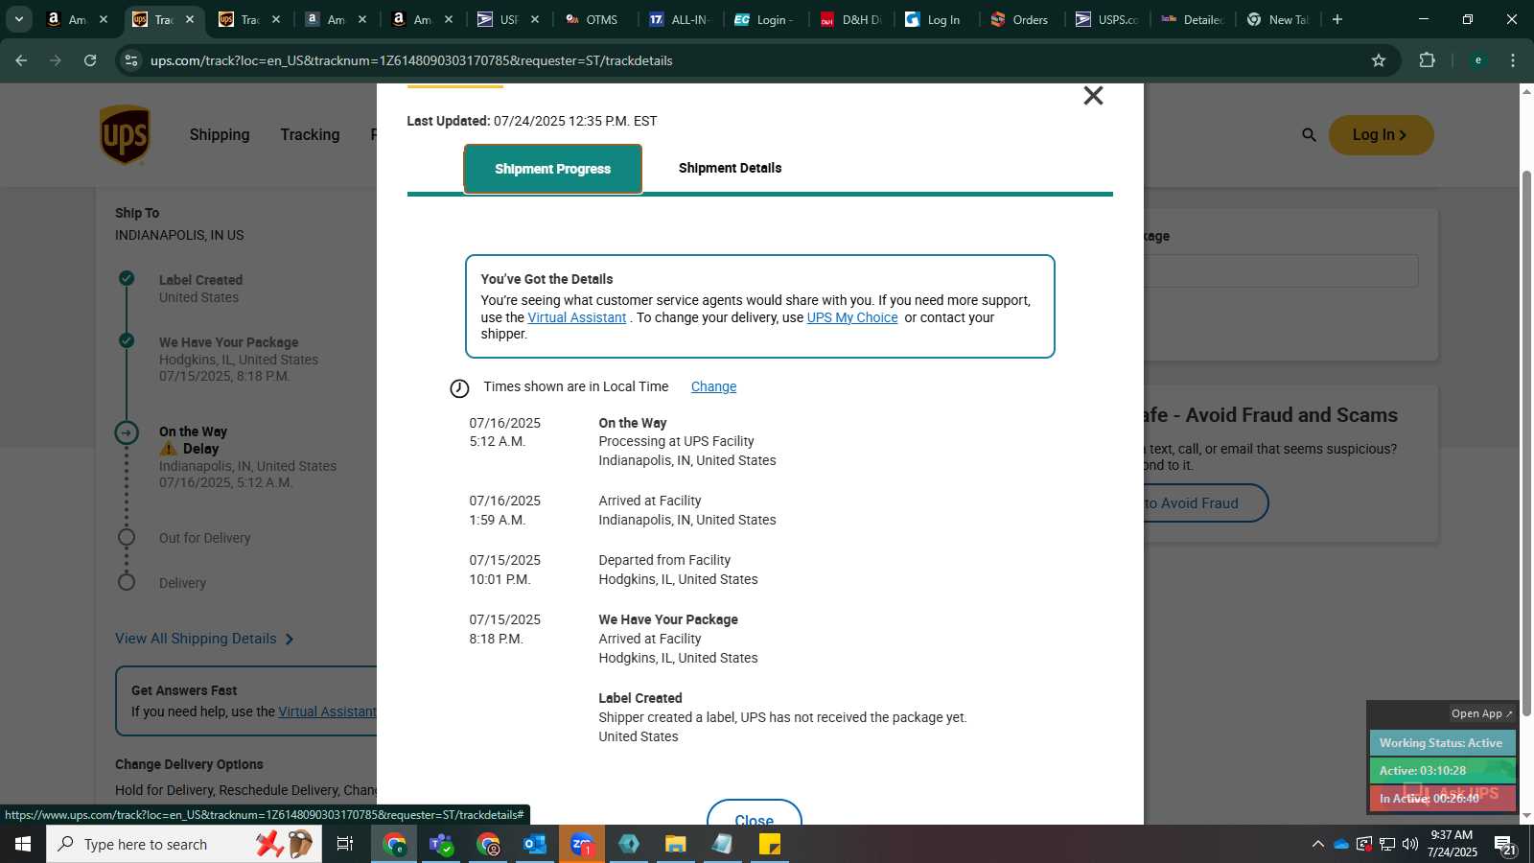Open Microsoft Teams from the taskbar
Viewport: 1534px width, 863px height.
(x=441, y=844)
